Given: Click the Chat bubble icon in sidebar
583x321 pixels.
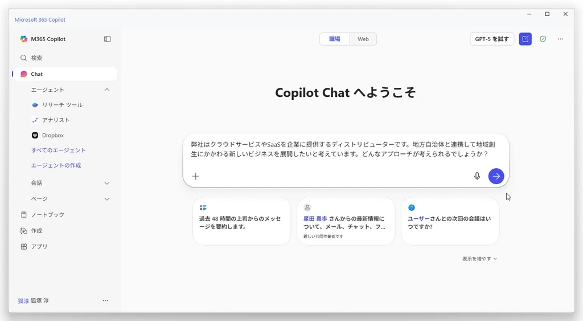Looking at the screenshot, I should 24,74.
